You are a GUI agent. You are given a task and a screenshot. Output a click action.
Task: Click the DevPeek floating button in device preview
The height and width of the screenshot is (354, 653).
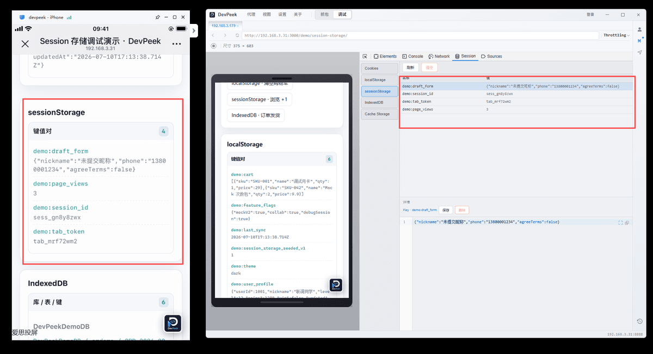pos(336,285)
